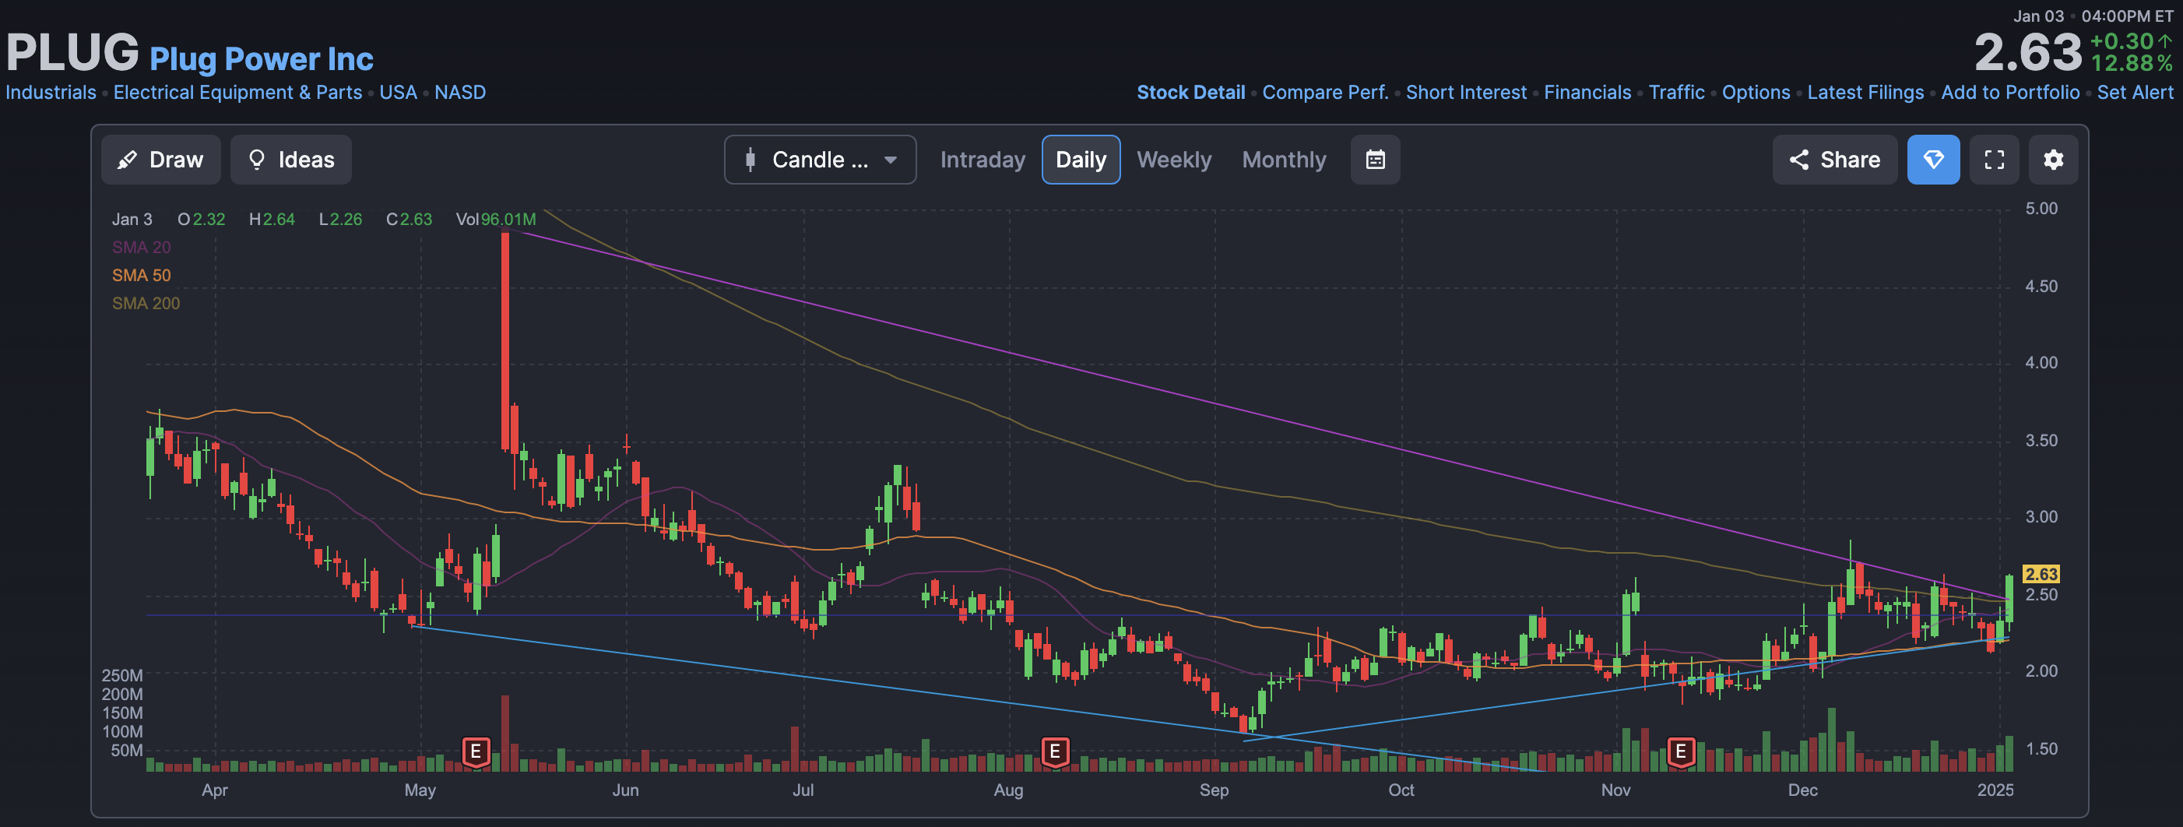Click the C 2.63 close value
Image resolution: width=2183 pixels, height=827 pixels.
tap(410, 220)
